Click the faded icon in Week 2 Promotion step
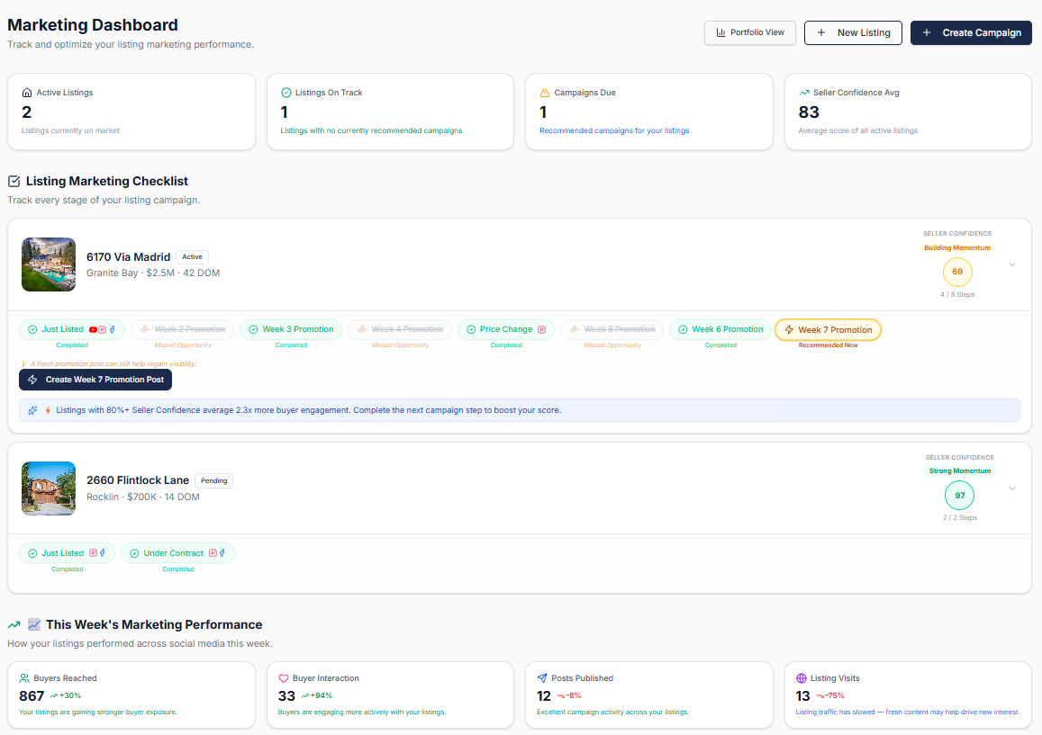Viewport: 1042px width, 735px height. (x=144, y=329)
